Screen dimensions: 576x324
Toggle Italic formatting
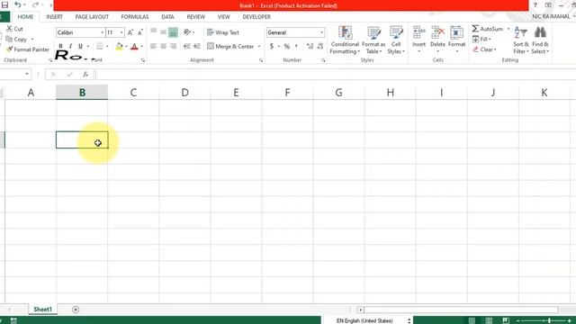pyautogui.click(x=70, y=46)
